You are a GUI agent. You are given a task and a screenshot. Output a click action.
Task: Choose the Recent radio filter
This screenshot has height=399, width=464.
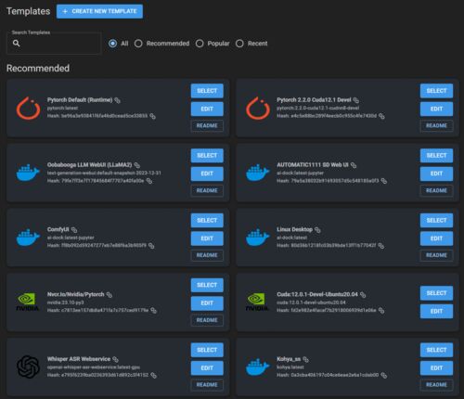[x=239, y=44]
